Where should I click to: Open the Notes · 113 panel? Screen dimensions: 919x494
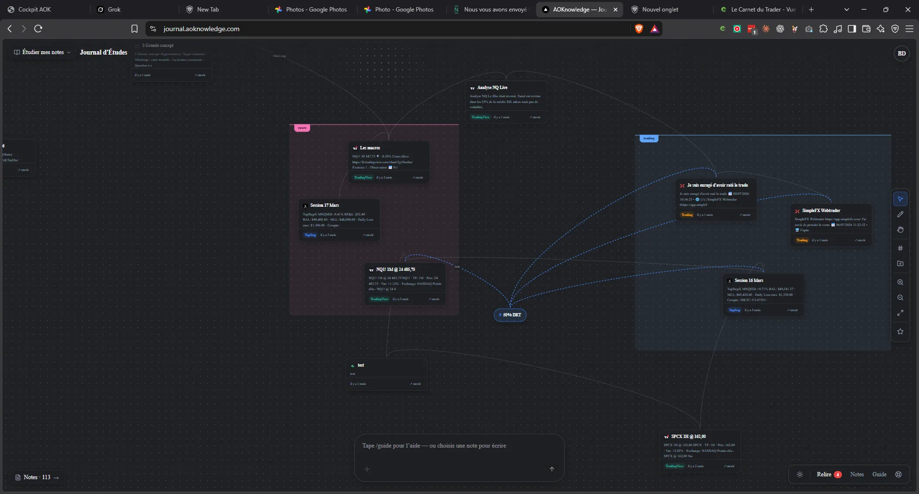(37, 477)
